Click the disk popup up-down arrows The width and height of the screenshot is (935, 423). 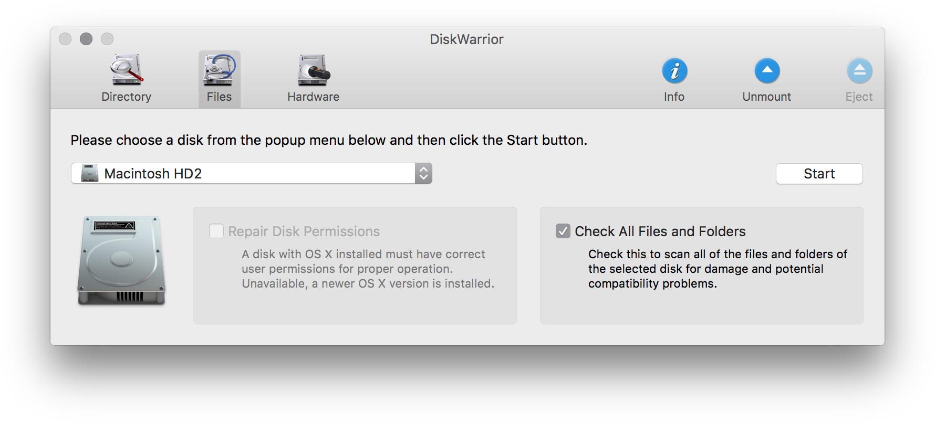tap(423, 173)
